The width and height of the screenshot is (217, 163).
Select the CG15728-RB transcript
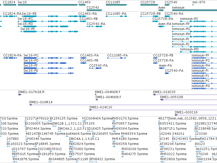coord(150,16)
